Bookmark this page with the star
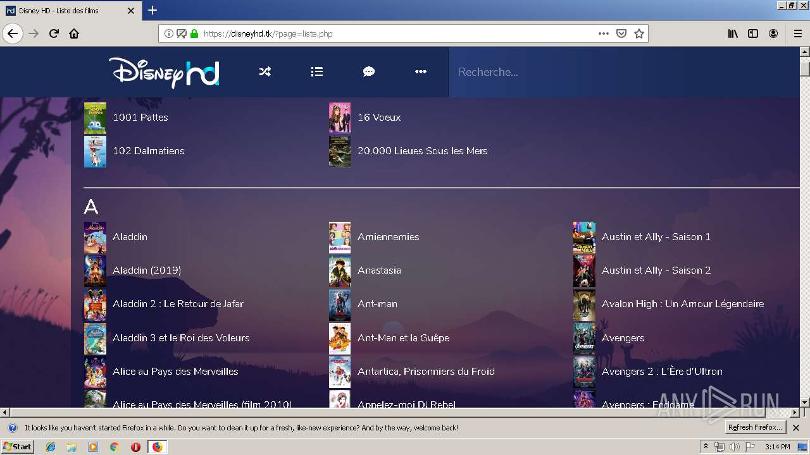The height and width of the screenshot is (455, 810). click(639, 33)
